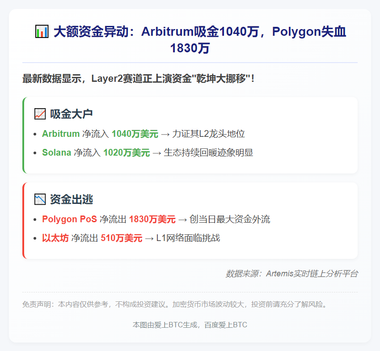Screen dimensions: 380x351
Task: Click the text 力证其L2龙头地位
Action: [208, 134]
